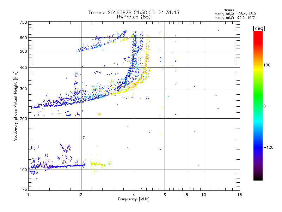
Task: Click the y-axis tick label '600'
Action: coord(23,38)
